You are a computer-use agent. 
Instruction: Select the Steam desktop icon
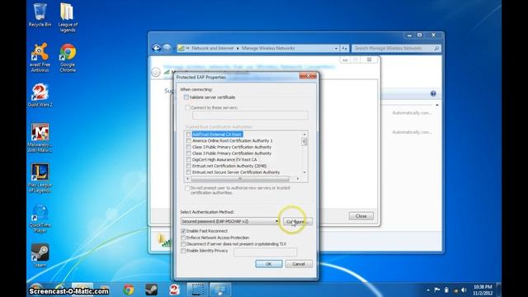coord(40,255)
